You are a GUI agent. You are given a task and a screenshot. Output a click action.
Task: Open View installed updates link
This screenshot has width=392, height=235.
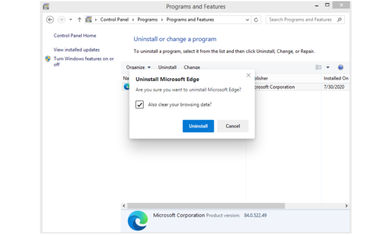(x=76, y=50)
